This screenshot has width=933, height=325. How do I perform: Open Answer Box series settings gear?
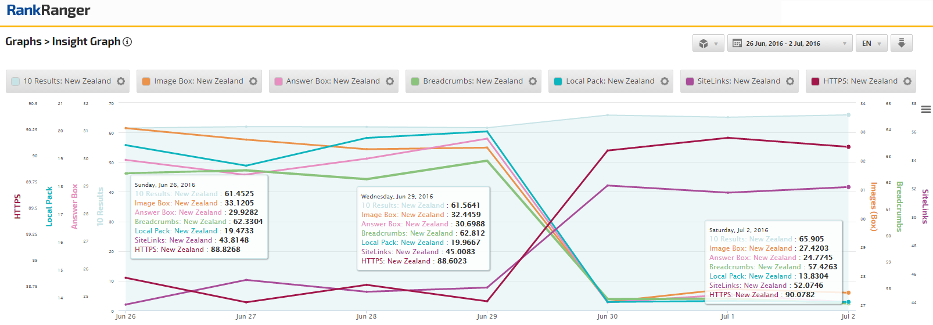point(390,81)
